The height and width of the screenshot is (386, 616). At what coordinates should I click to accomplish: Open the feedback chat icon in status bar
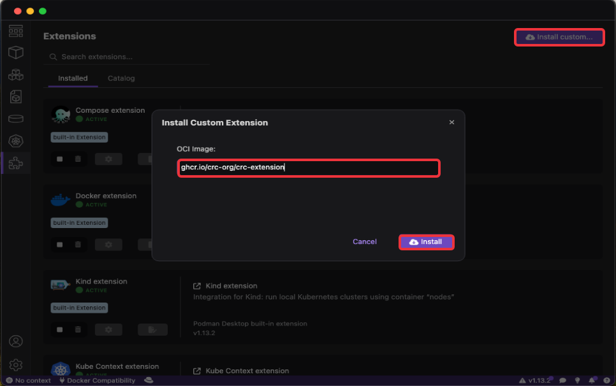[562, 380]
